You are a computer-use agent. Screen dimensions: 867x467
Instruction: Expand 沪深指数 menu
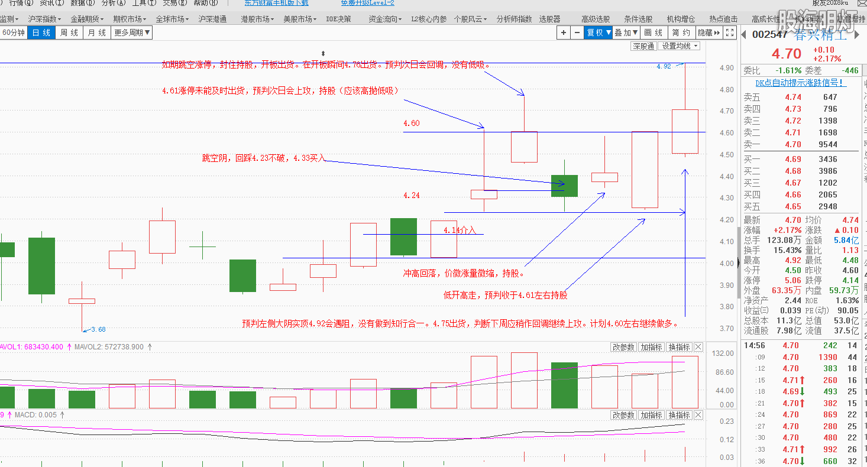[x=44, y=19]
